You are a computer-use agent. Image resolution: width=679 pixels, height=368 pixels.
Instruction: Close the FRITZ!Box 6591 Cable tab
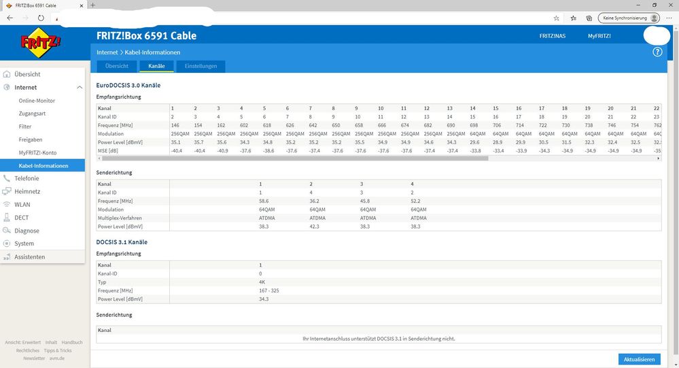[x=82, y=5]
